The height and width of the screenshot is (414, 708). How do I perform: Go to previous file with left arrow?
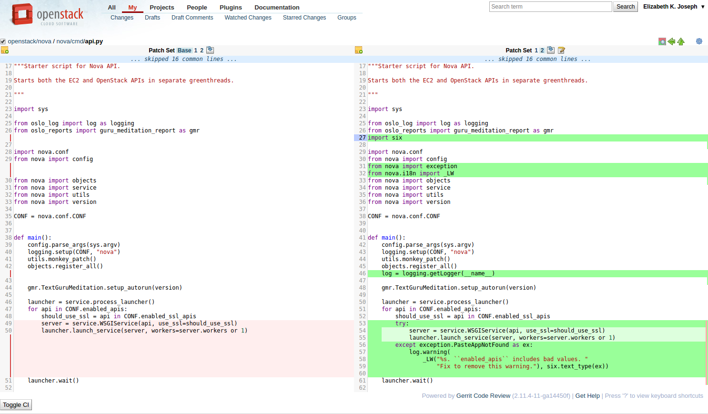pos(671,41)
